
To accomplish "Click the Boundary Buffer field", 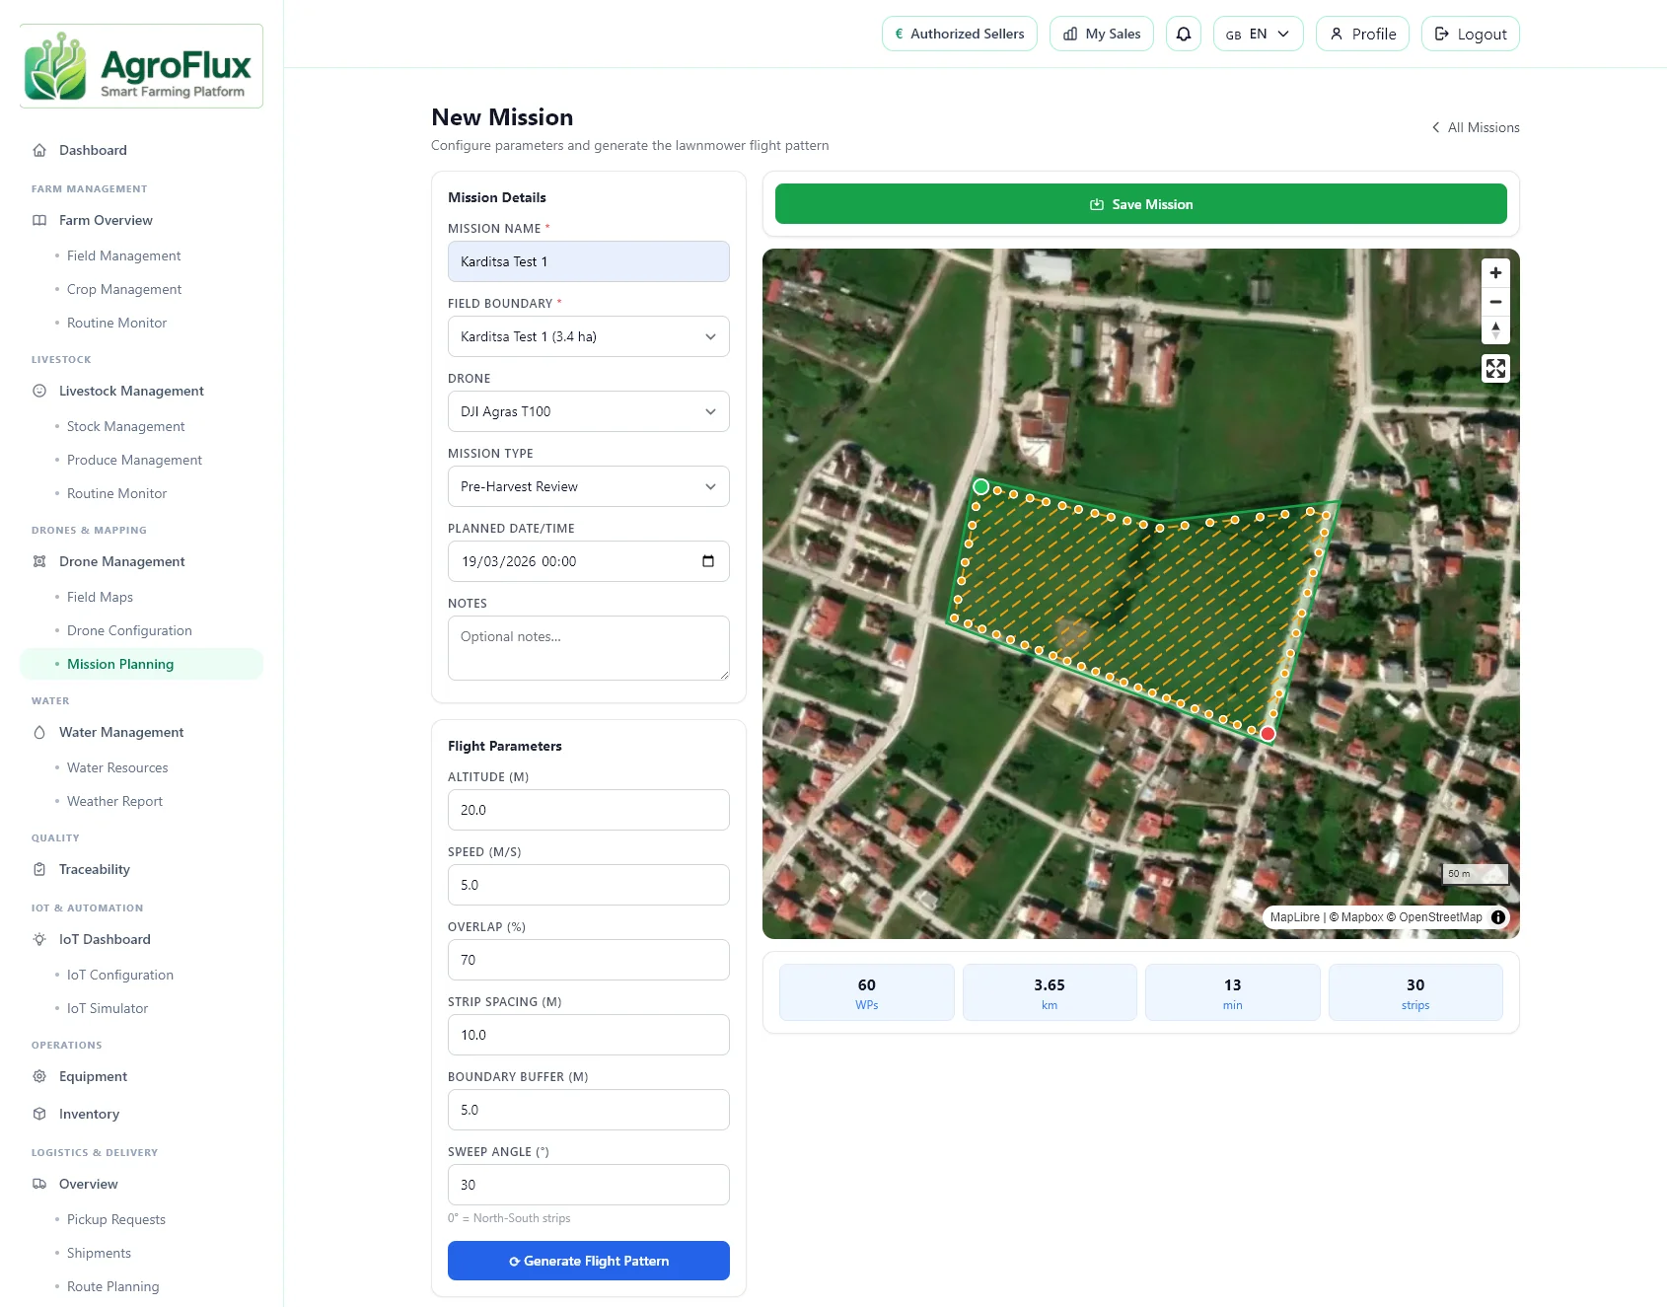I will click(589, 1110).
